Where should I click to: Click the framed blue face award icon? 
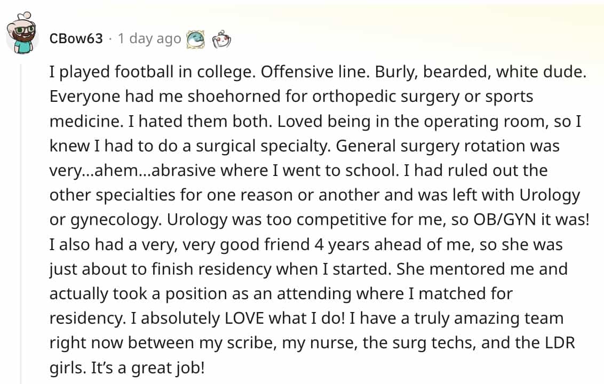coord(196,39)
